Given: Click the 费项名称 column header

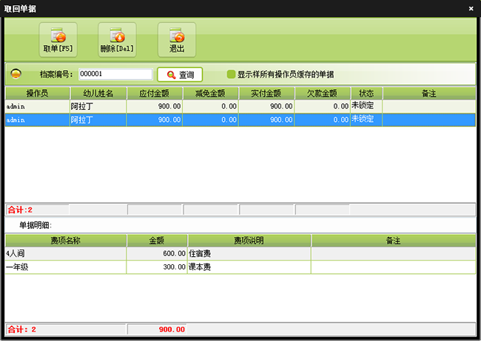Looking at the screenshot, I should pyautogui.click(x=65, y=241).
